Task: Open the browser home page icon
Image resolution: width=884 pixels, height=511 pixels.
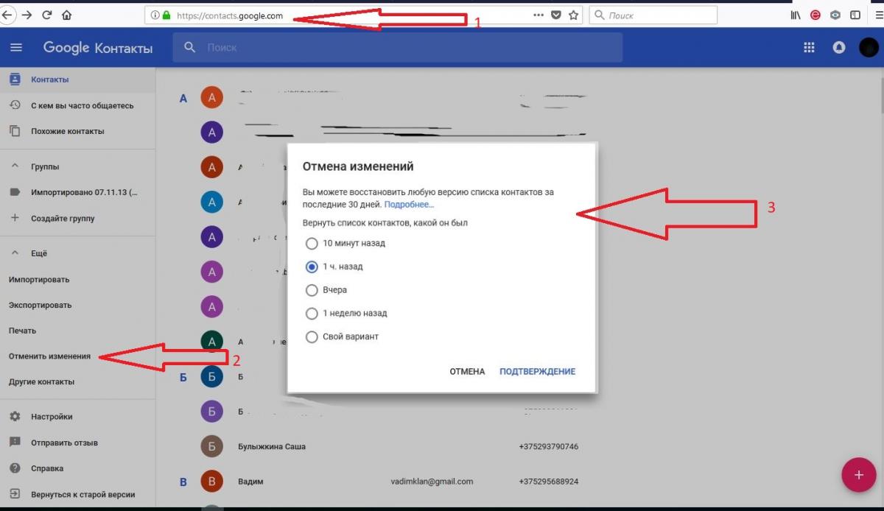Action: (x=67, y=15)
